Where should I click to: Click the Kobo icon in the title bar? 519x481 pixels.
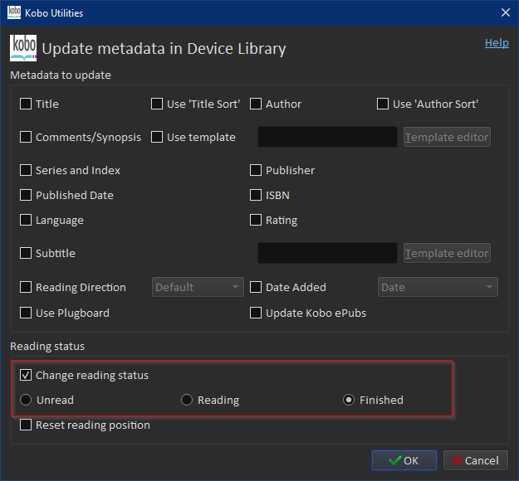click(13, 12)
